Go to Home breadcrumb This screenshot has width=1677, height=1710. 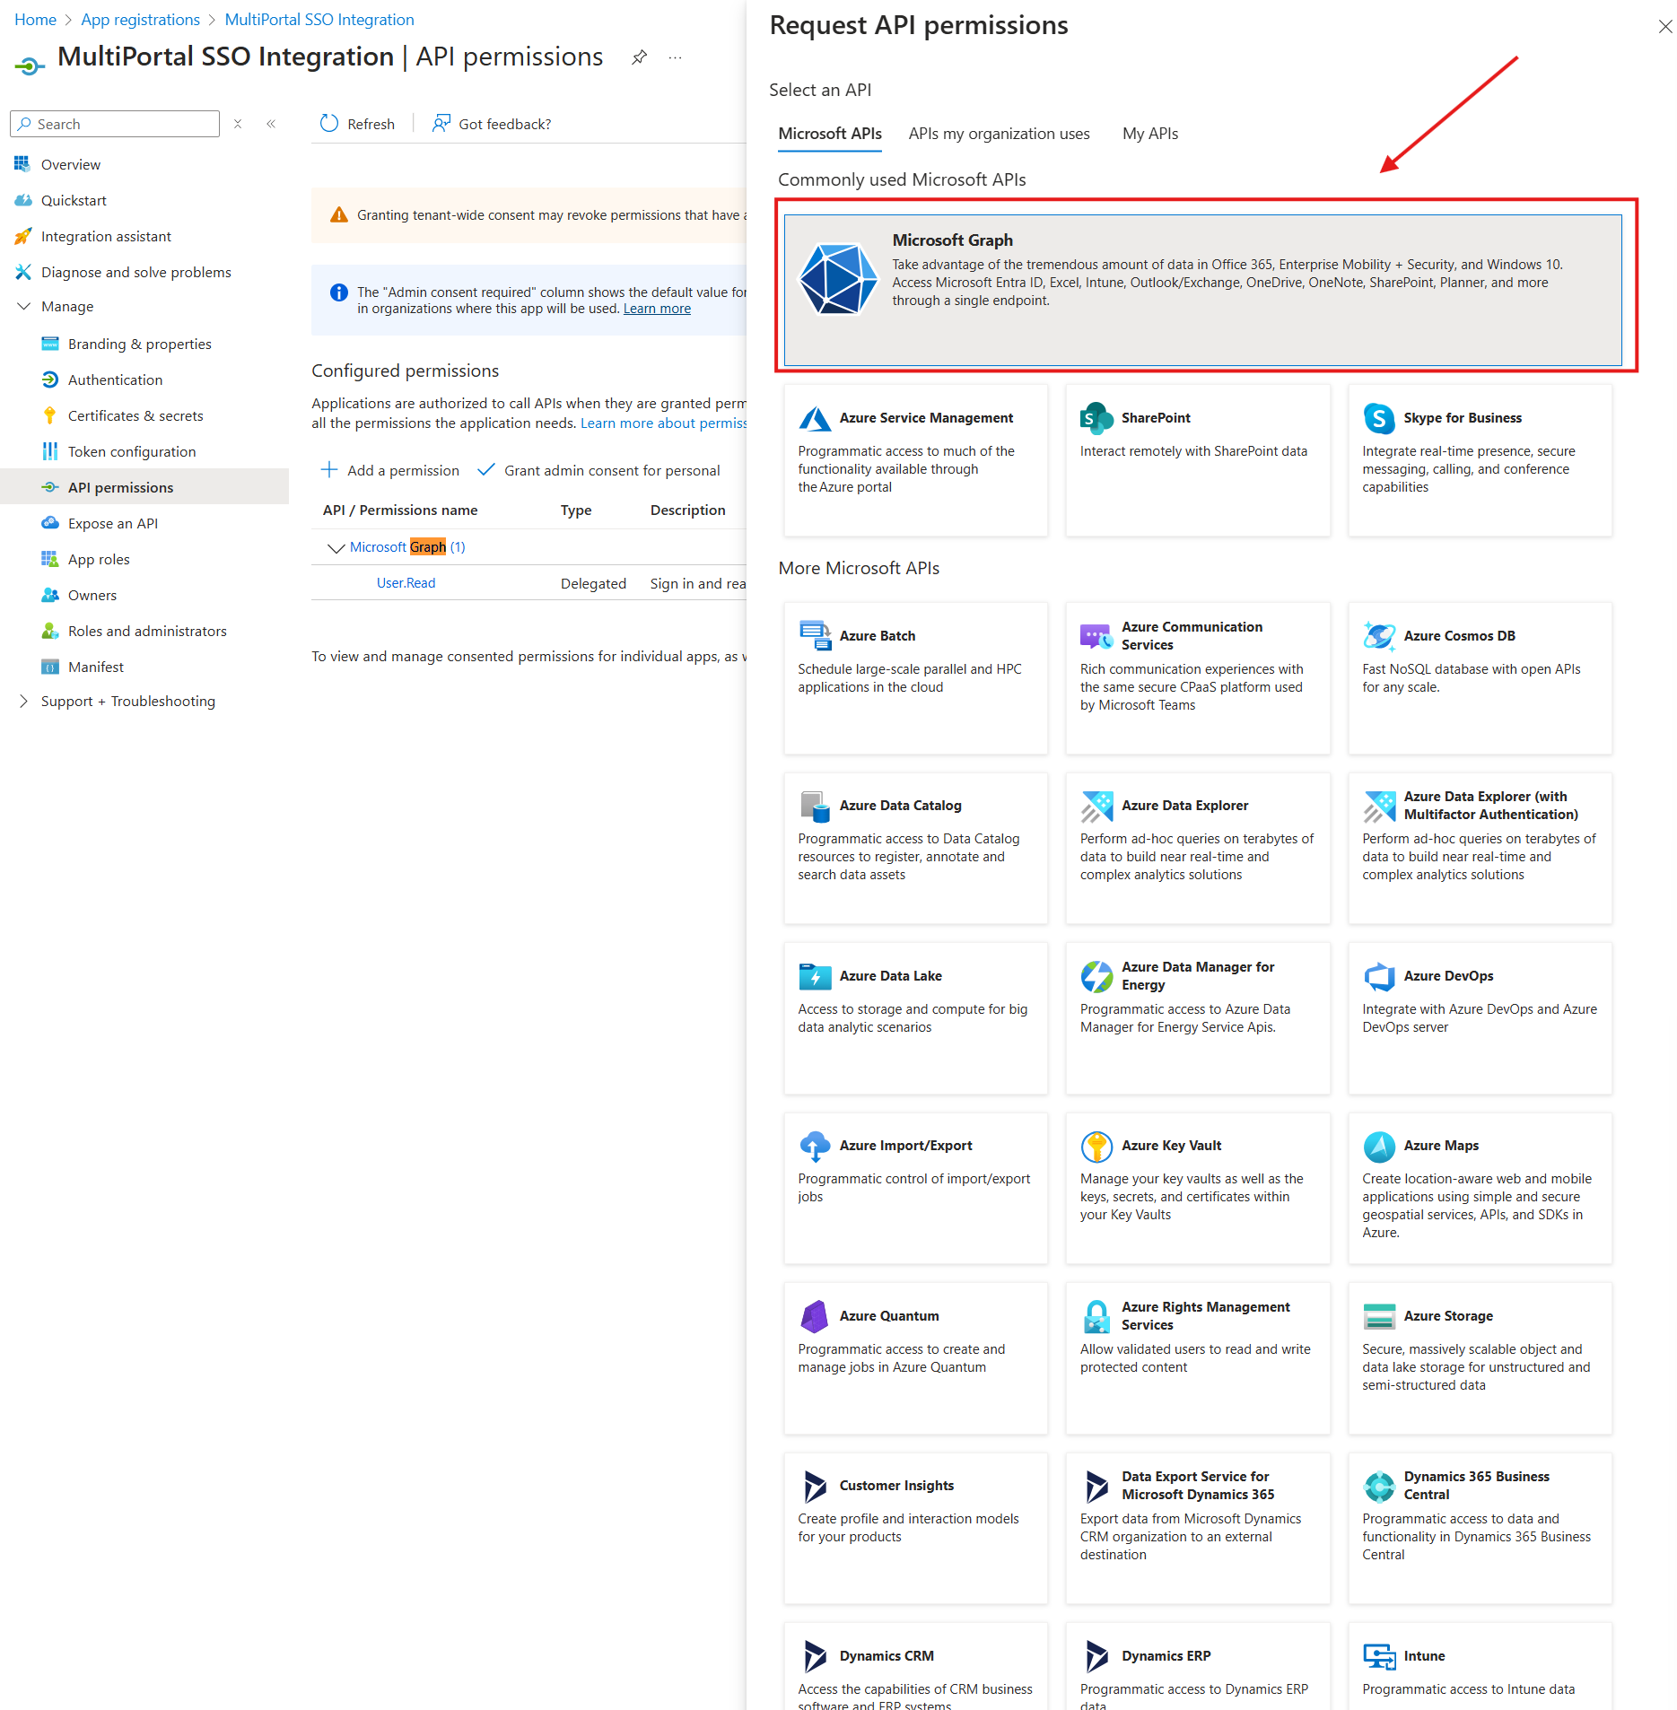coord(35,20)
